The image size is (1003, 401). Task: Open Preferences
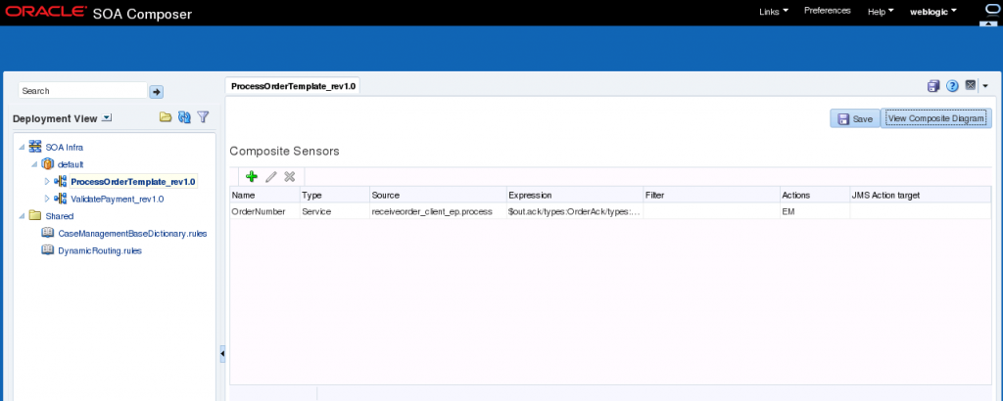pyautogui.click(x=827, y=11)
